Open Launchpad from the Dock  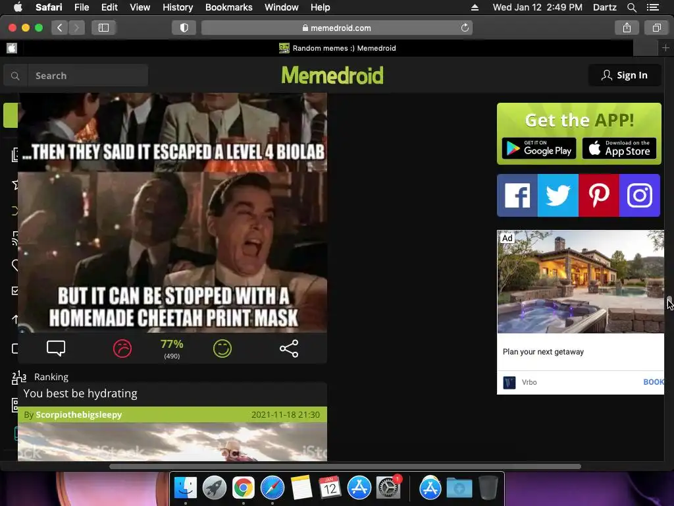click(x=214, y=488)
